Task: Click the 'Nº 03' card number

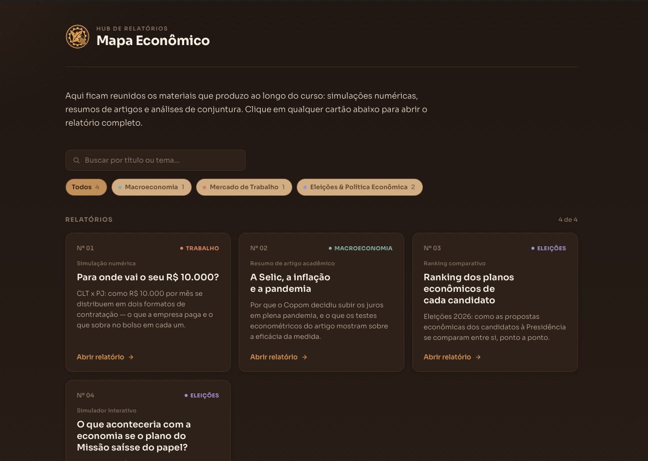Action: 432,248
